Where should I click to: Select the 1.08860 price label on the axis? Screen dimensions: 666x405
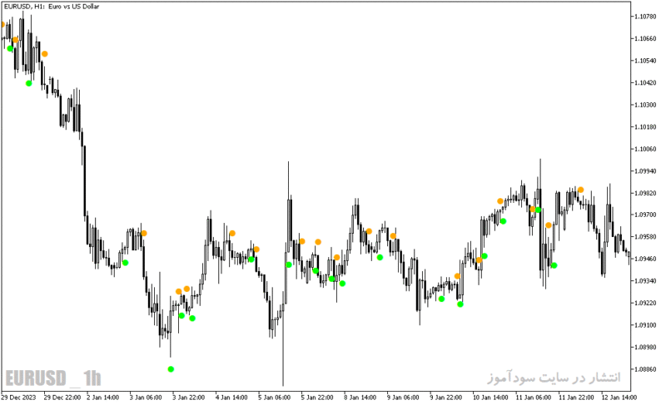point(644,369)
